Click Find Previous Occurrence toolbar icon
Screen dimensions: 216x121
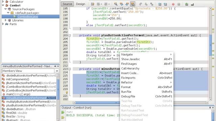point(122,4)
